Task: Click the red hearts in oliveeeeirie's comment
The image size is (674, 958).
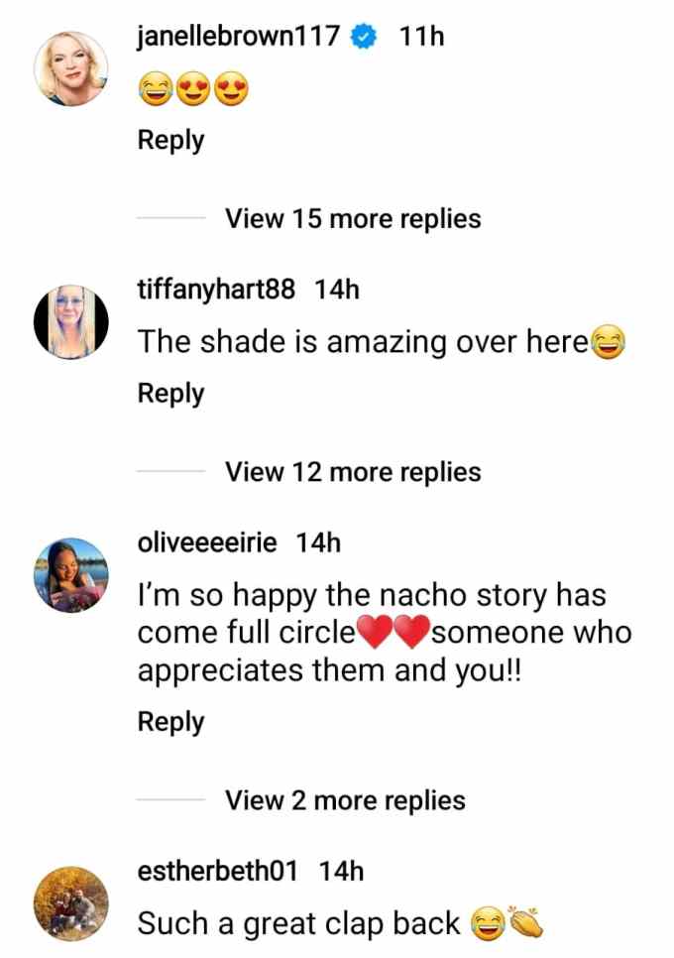Action: click(393, 632)
